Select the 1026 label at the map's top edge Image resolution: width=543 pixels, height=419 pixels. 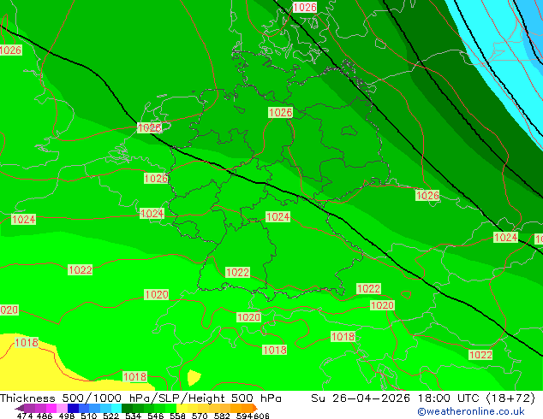point(305,7)
